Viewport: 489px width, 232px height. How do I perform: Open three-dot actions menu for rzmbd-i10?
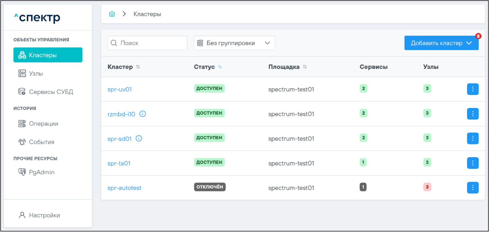[x=473, y=114]
